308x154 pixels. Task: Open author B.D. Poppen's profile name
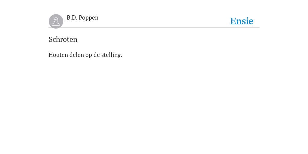pyautogui.click(x=82, y=18)
